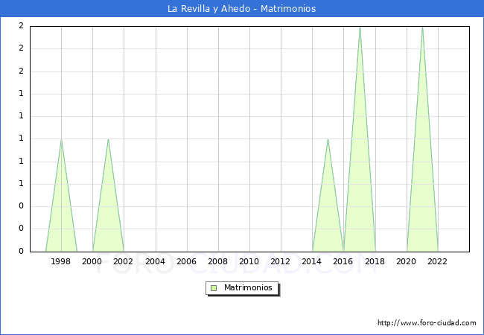This screenshot has width=484, height=335.
Task: Click the 1998 x-axis label
Action: point(60,261)
